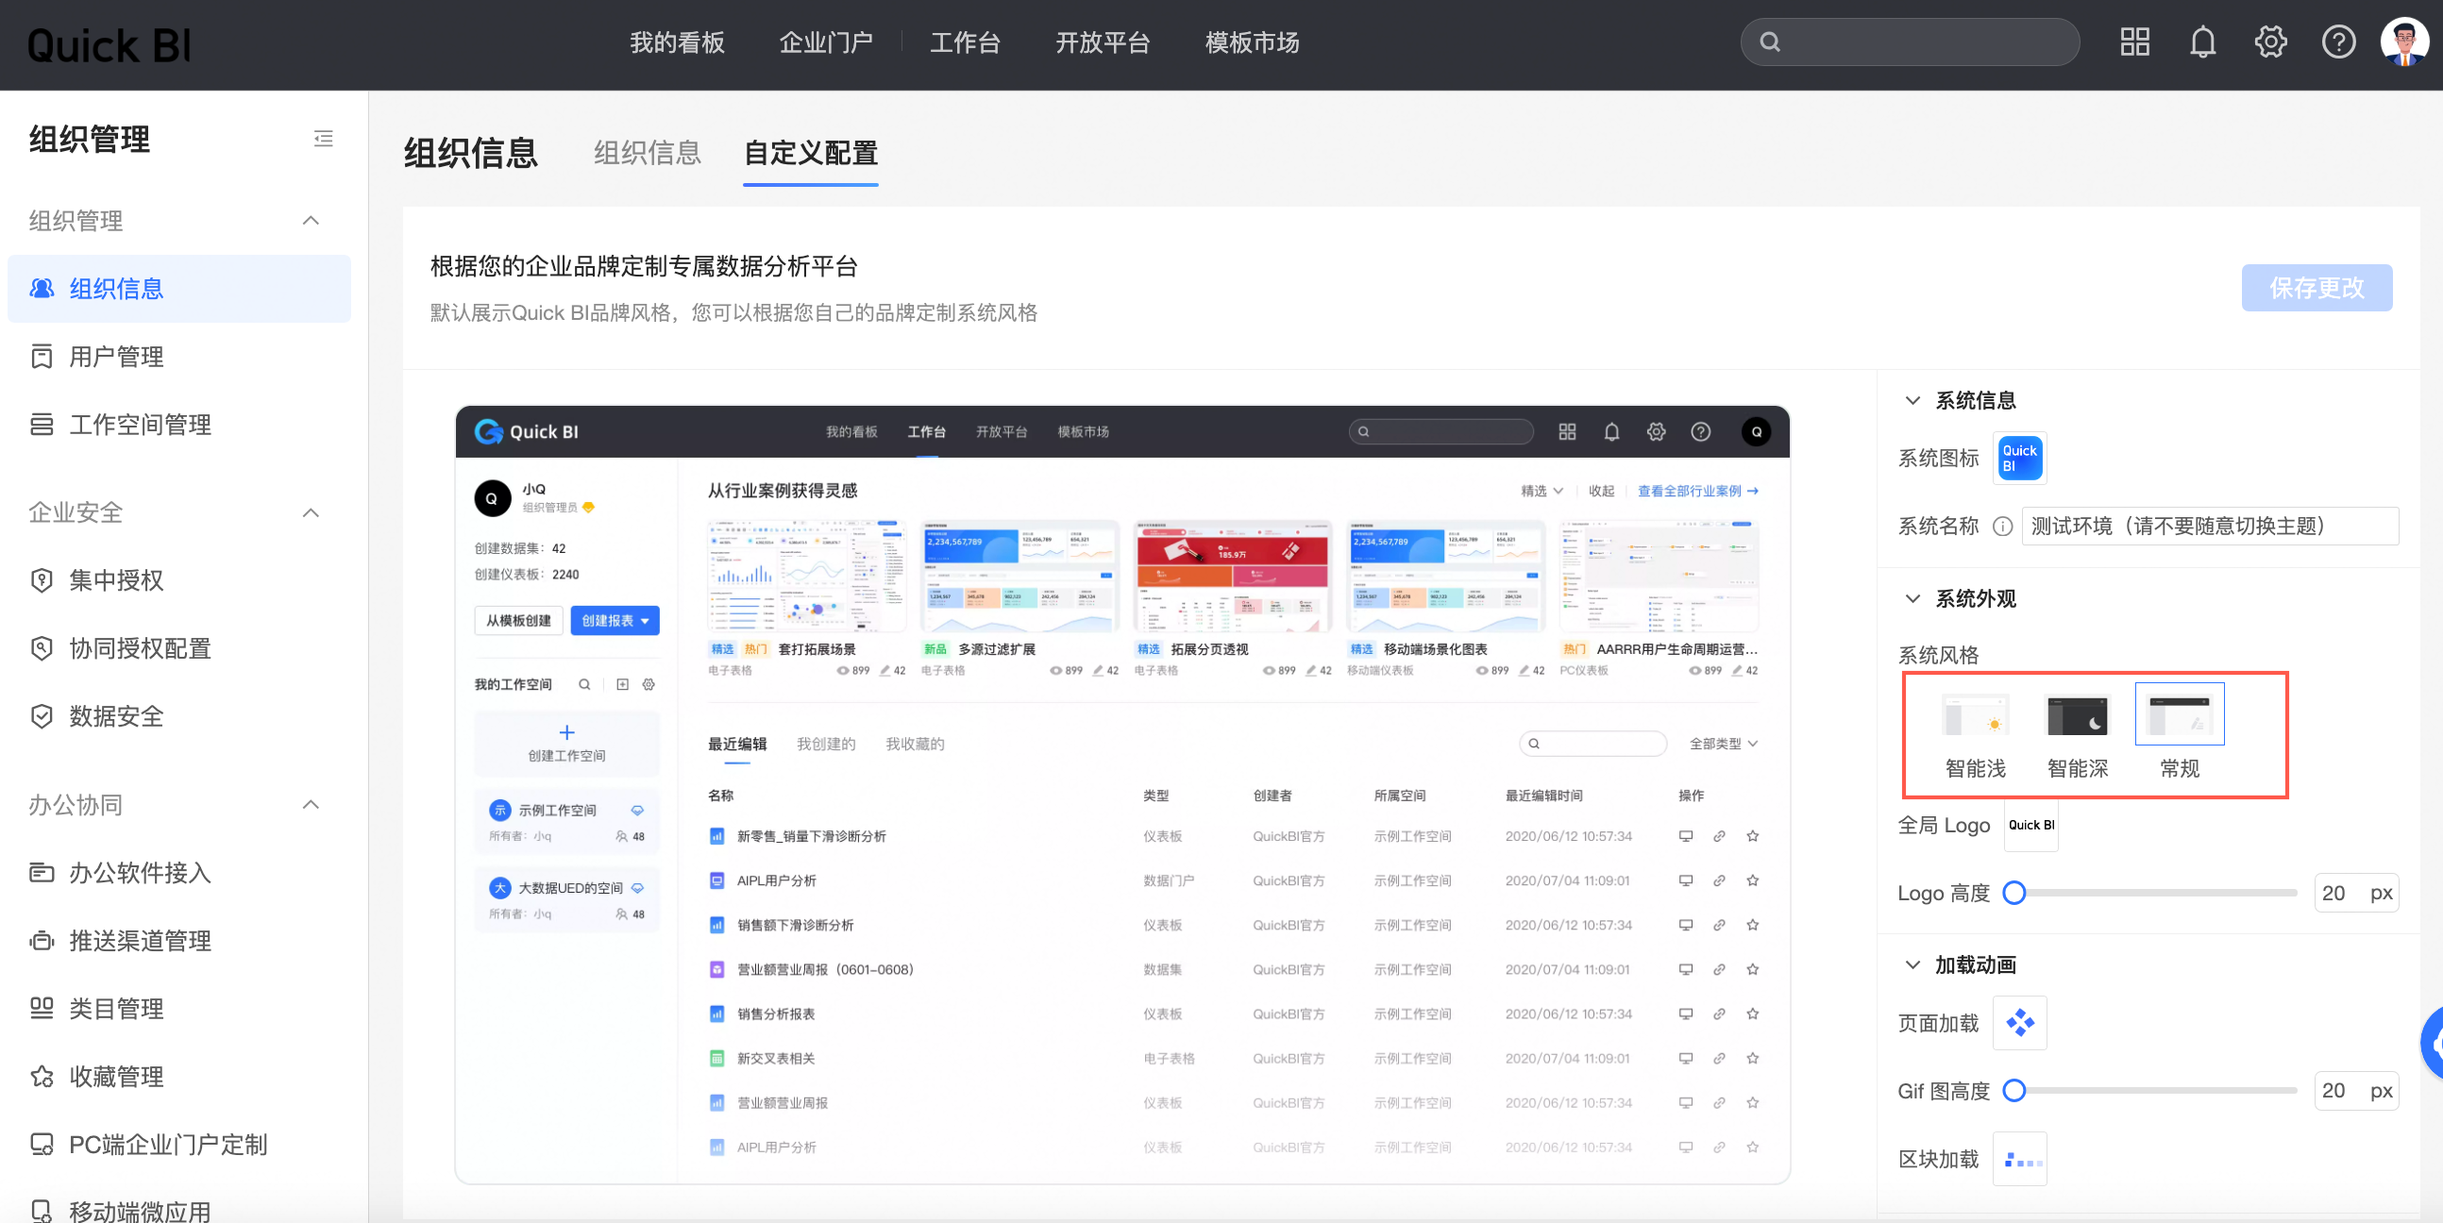Open 工作台 in top navigation
Image resolution: width=2443 pixels, height=1223 pixels.
(x=965, y=42)
